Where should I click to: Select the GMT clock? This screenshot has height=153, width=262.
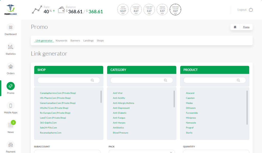click(x=123, y=10)
